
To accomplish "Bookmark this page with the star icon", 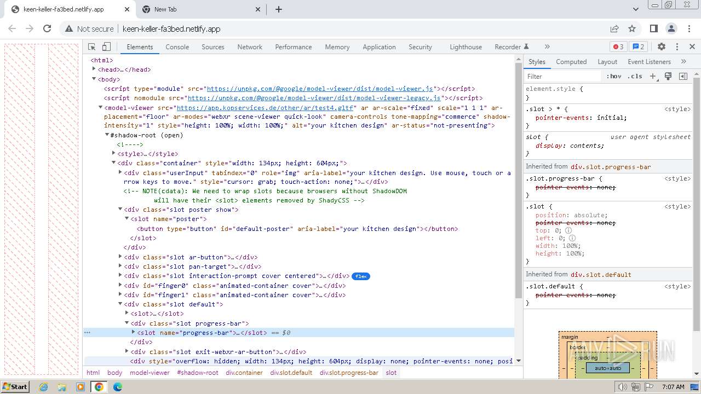I will point(632,28).
